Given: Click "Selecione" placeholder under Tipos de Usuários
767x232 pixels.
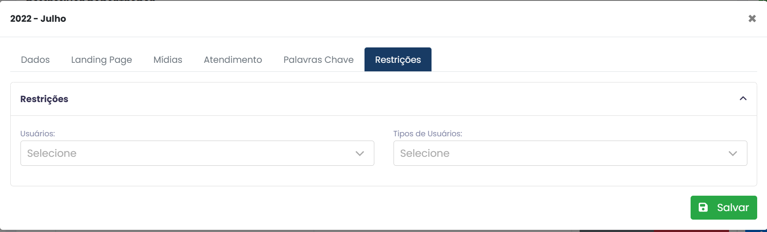Looking at the screenshot, I should (425, 153).
